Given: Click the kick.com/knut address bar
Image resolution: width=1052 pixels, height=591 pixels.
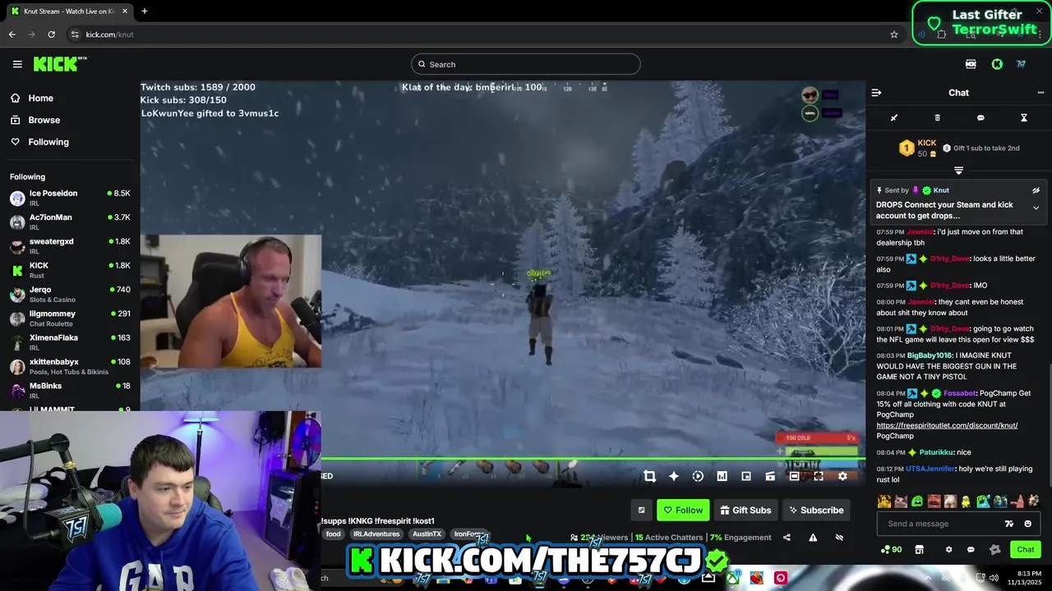Looking at the screenshot, I should point(109,34).
